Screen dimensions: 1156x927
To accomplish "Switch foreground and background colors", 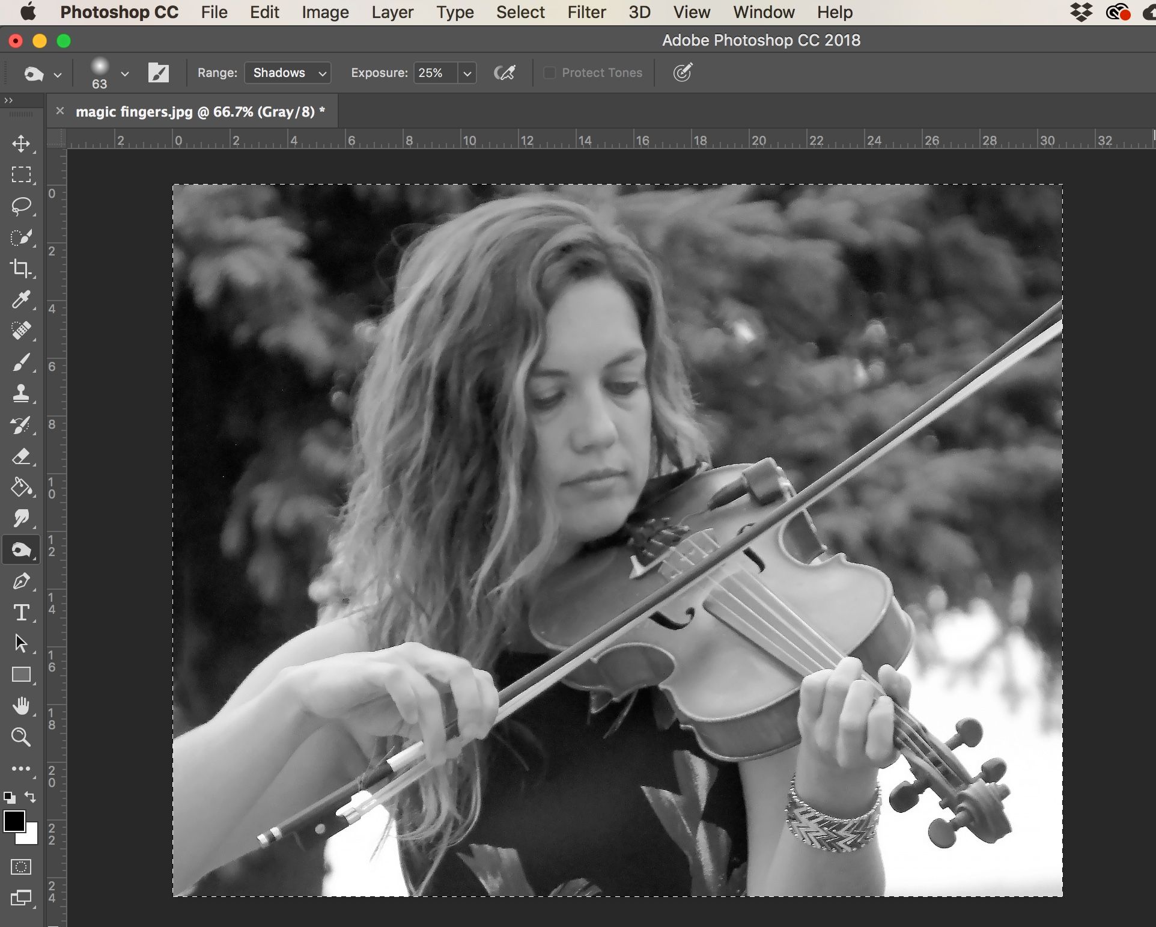I will (30, 798).
